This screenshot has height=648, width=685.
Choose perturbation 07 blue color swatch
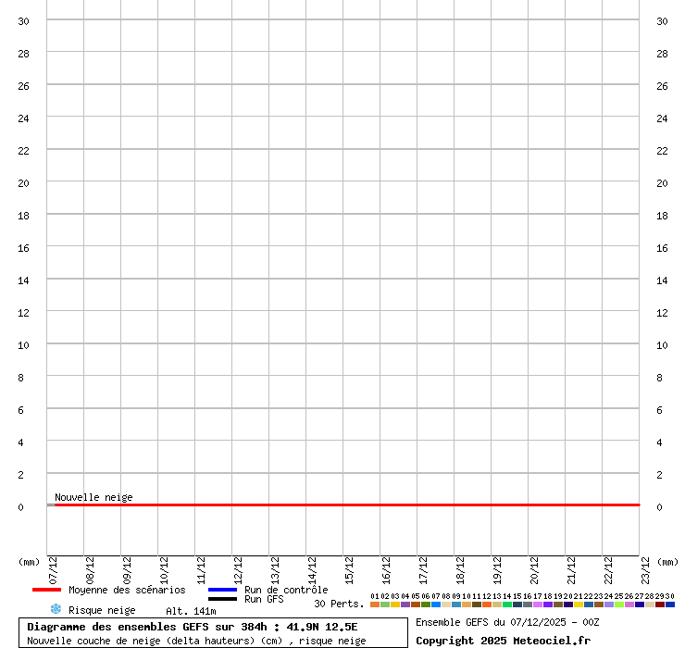tap(436, 604)
